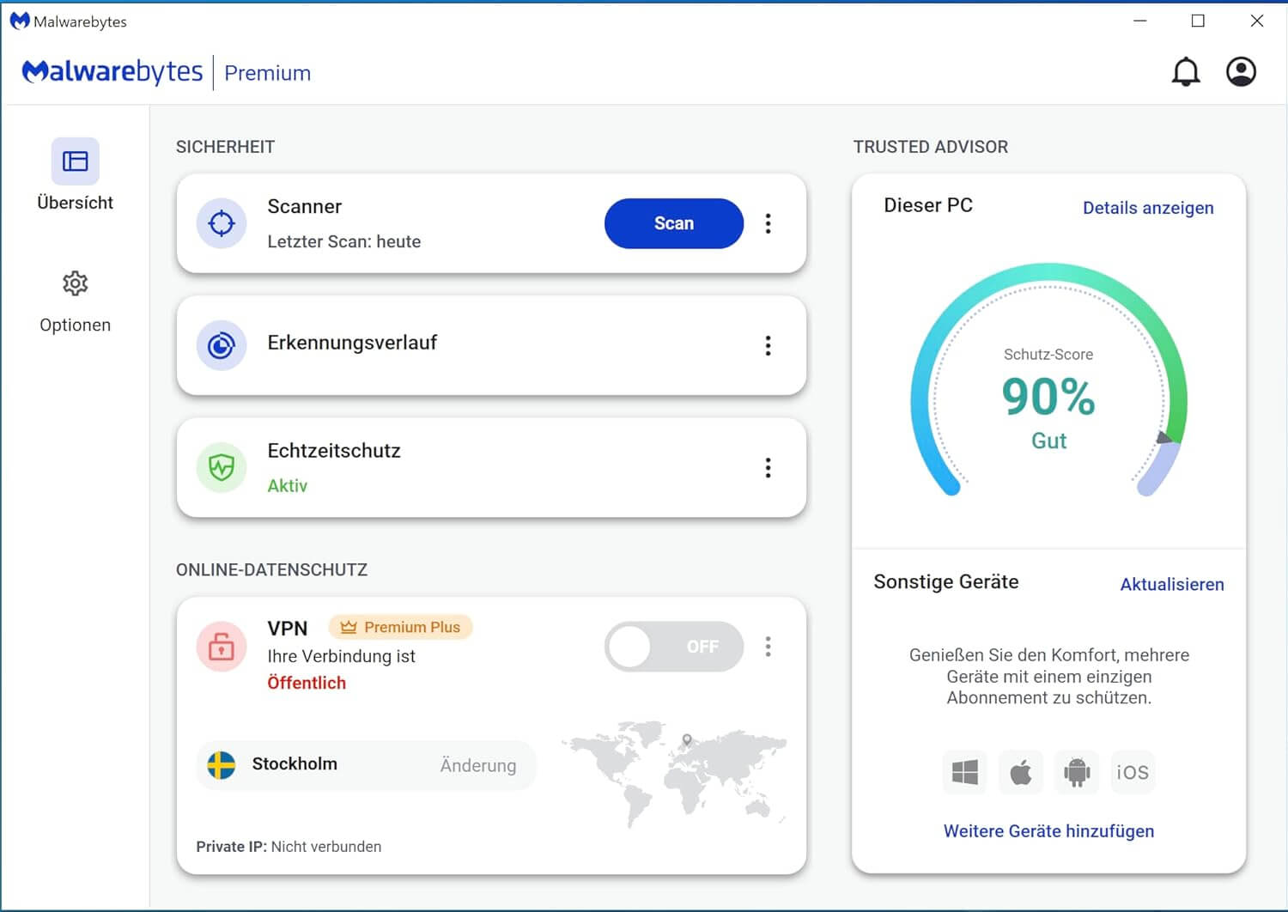Click the Erkennungsverlauf eye icon

(221, 345)
